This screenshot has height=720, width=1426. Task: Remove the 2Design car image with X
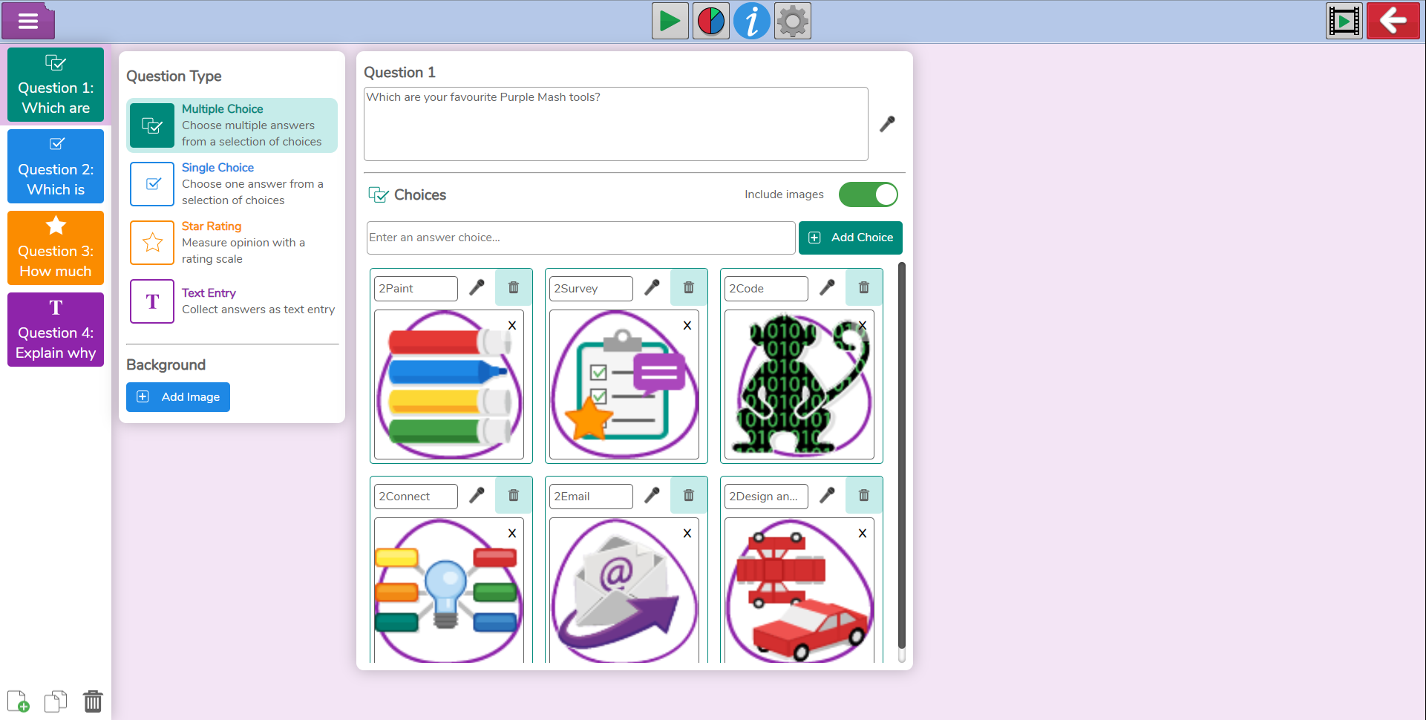pos(863,533)
